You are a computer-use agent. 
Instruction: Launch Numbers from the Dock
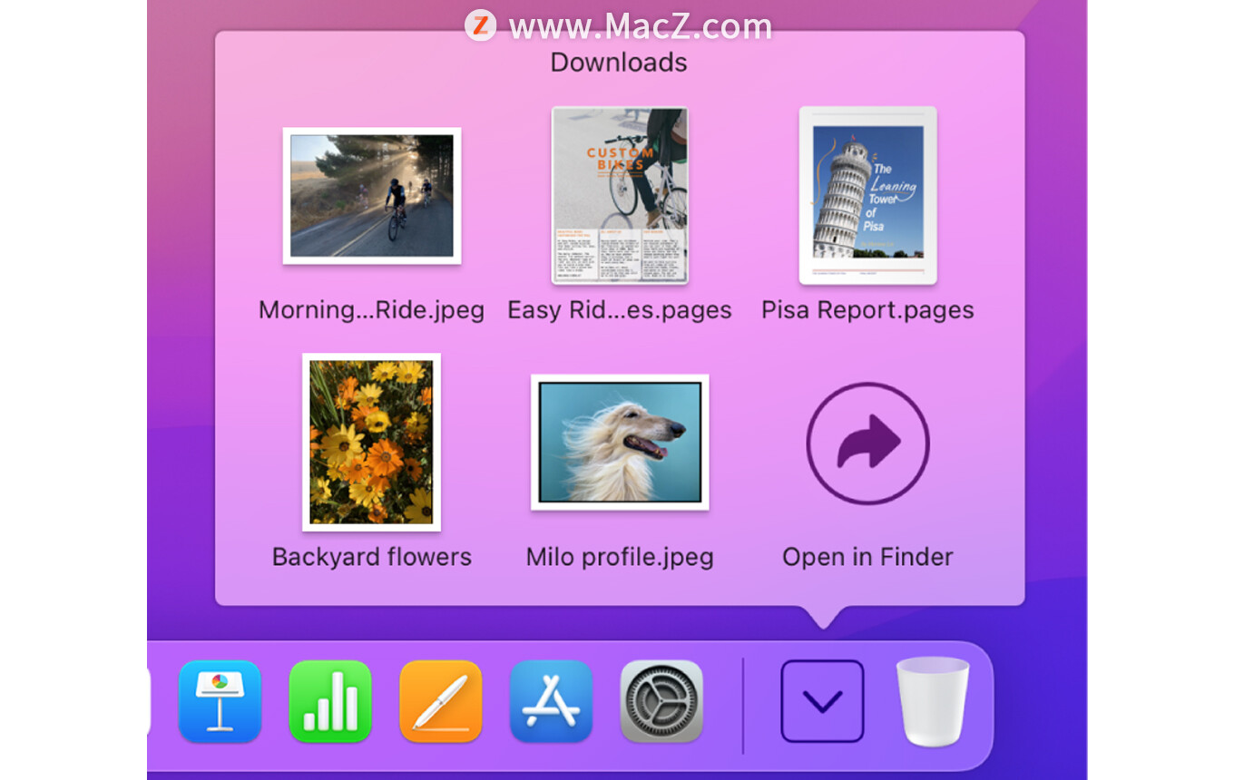pyautogui.click(x=330, y=701)
